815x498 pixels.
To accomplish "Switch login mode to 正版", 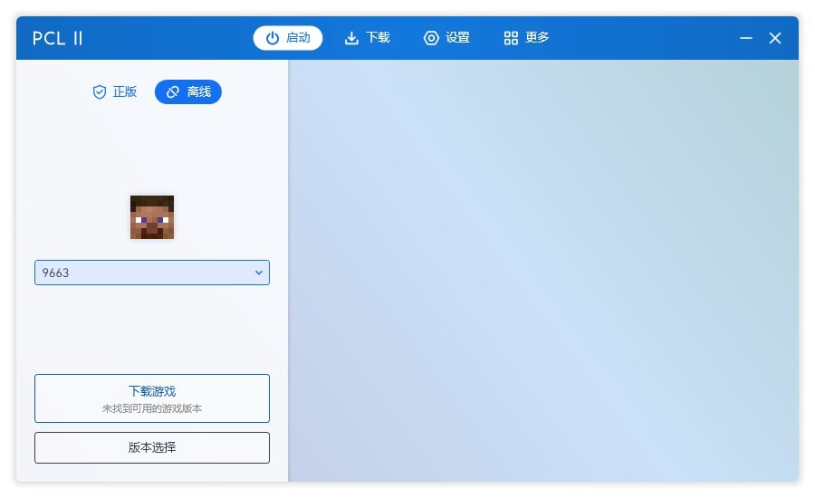I will [115, 92].
